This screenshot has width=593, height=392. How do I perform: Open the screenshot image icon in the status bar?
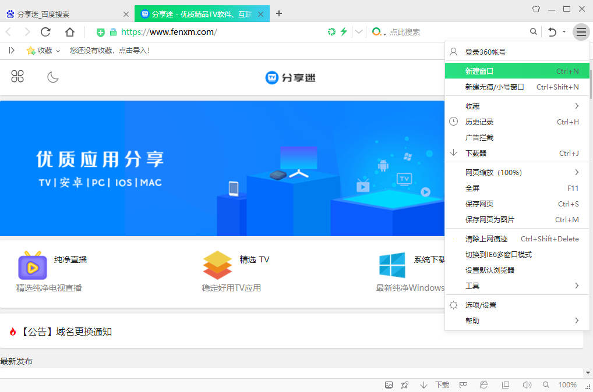[389, 385]
